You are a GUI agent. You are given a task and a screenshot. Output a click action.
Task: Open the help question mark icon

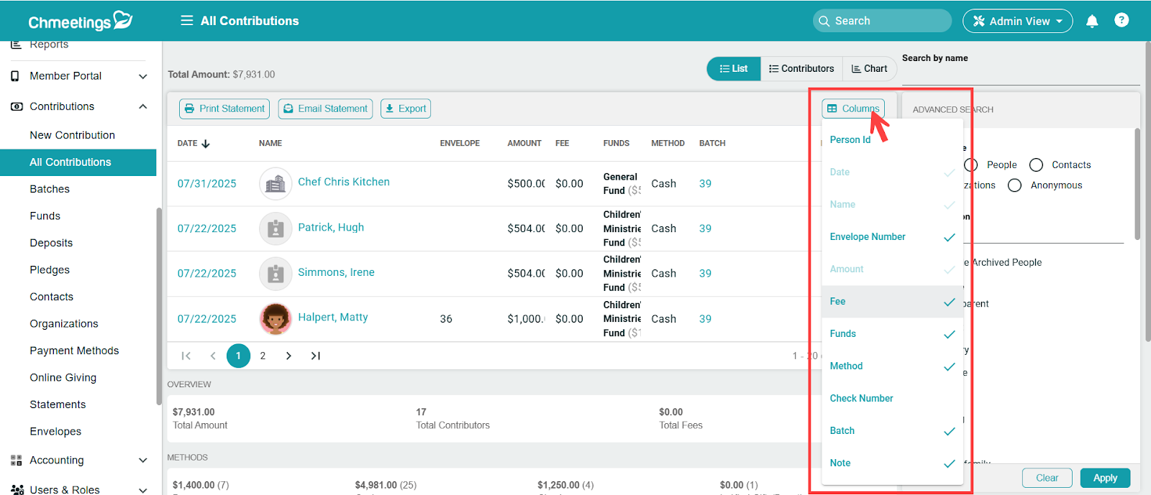tap(1121, 20)
